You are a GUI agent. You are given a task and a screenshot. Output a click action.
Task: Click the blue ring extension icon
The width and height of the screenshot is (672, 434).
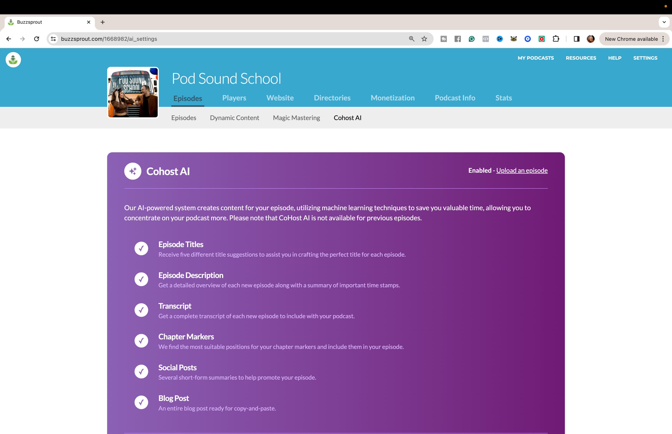(528, 39)
